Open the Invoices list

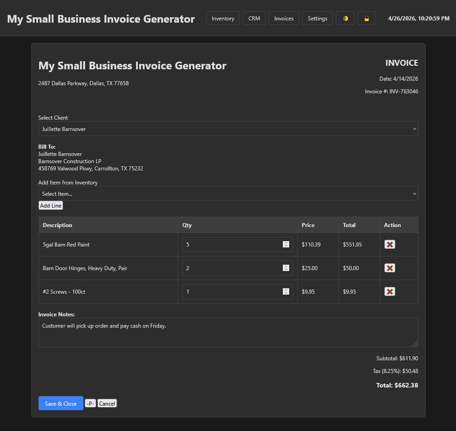point(284,18)
